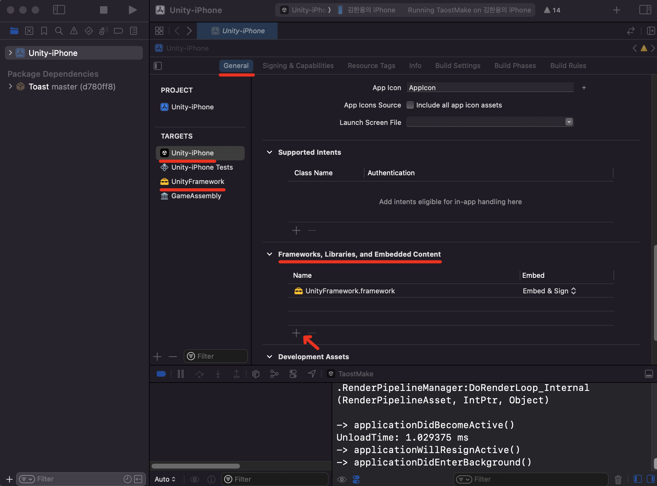The width and height of the screenshot is (657, 486).
Task: Open the Find navigator
Action: 59,31
